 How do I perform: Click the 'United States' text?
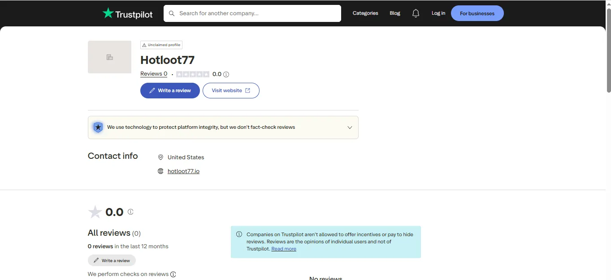186,157
